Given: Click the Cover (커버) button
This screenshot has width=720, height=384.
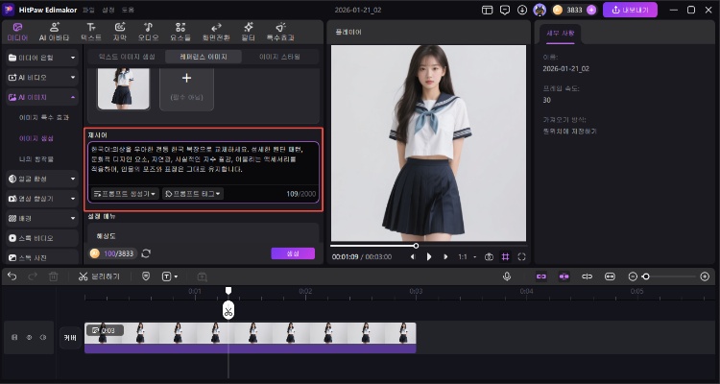Looking at the screenshot, I should coord(70,338).
